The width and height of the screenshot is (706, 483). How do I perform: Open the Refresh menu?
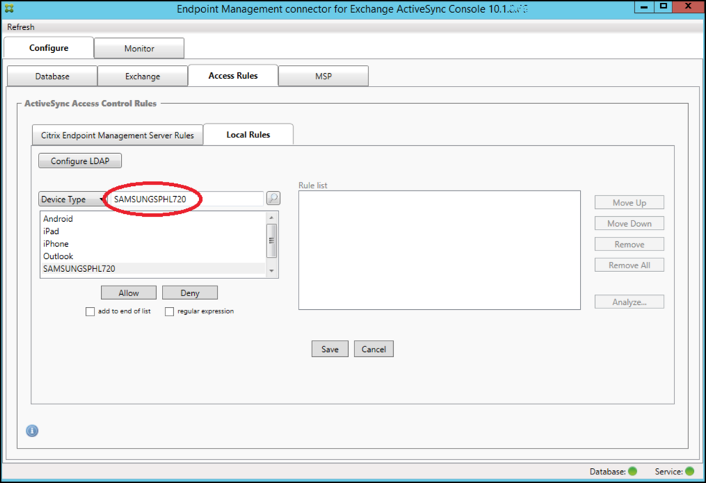pos(21,27)
